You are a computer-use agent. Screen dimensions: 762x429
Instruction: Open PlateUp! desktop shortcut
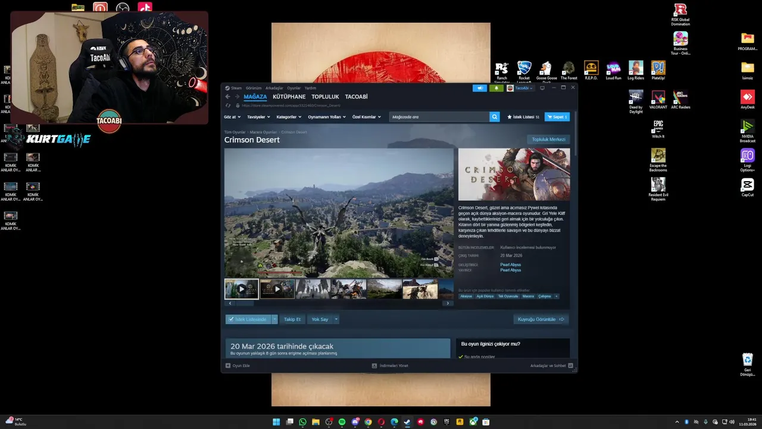[658, 70]
